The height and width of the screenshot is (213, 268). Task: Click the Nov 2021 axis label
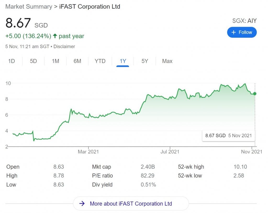click(252, 152)
